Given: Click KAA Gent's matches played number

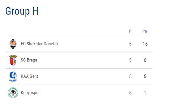Looking at the screenshot, I should coord(130,76).
